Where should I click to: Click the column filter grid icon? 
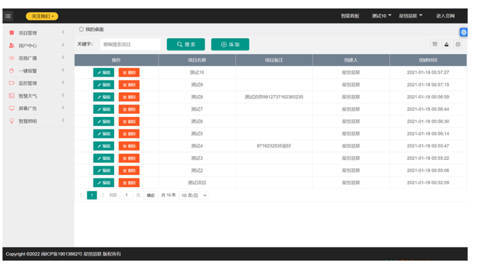pos(435,44)
